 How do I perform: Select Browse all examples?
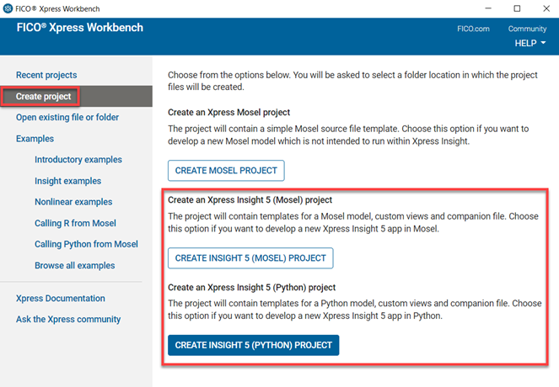75,266
